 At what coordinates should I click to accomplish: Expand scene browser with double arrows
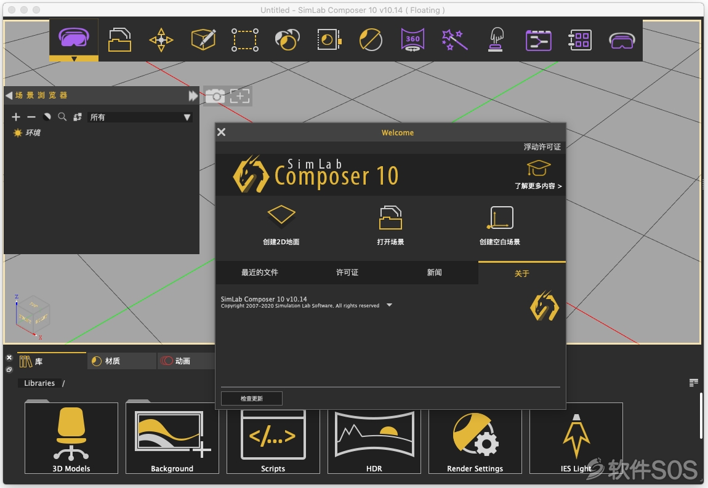point(193,96)
